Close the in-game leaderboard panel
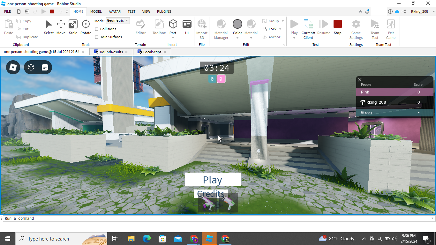The width and height of the screenshot is (436, 245). coord(360,80)
